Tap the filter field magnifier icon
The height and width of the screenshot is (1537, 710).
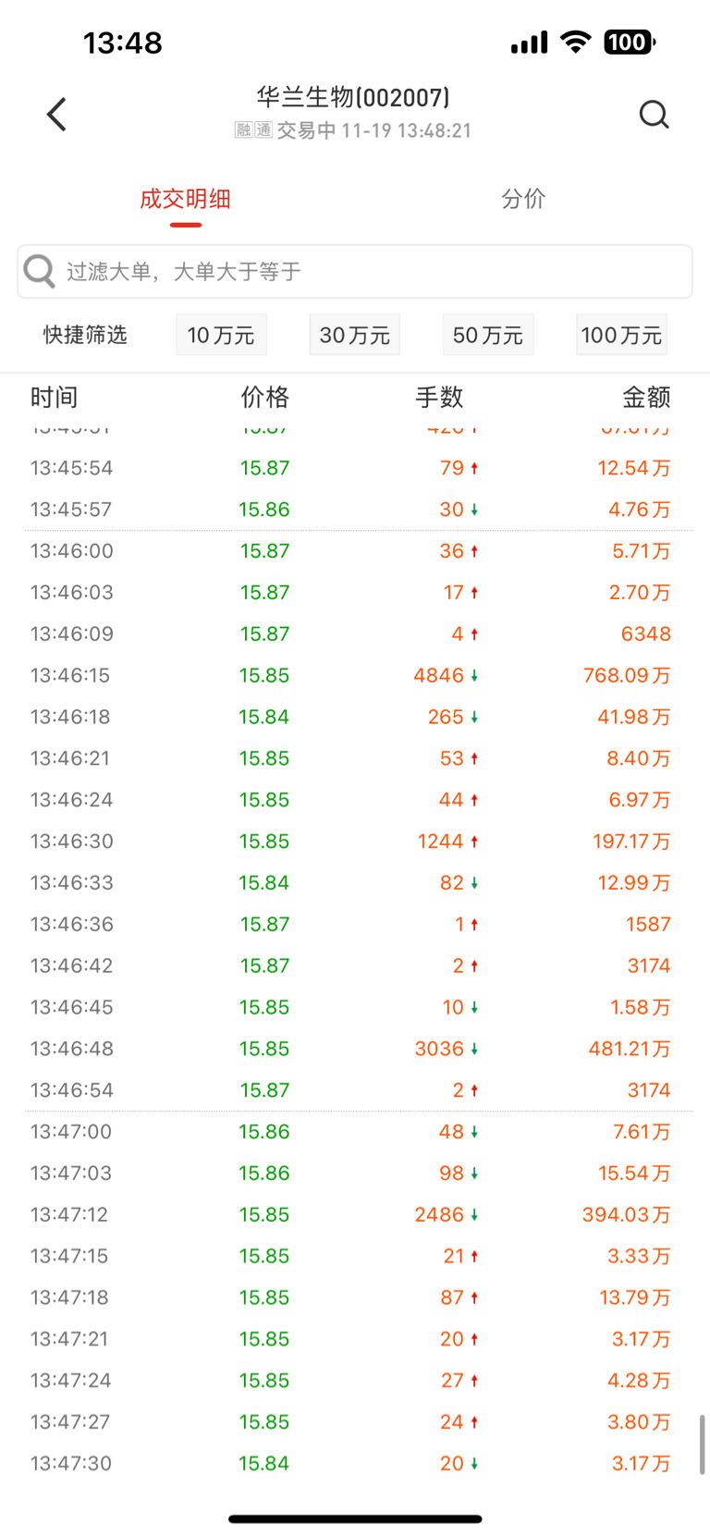tap(40, 271)
